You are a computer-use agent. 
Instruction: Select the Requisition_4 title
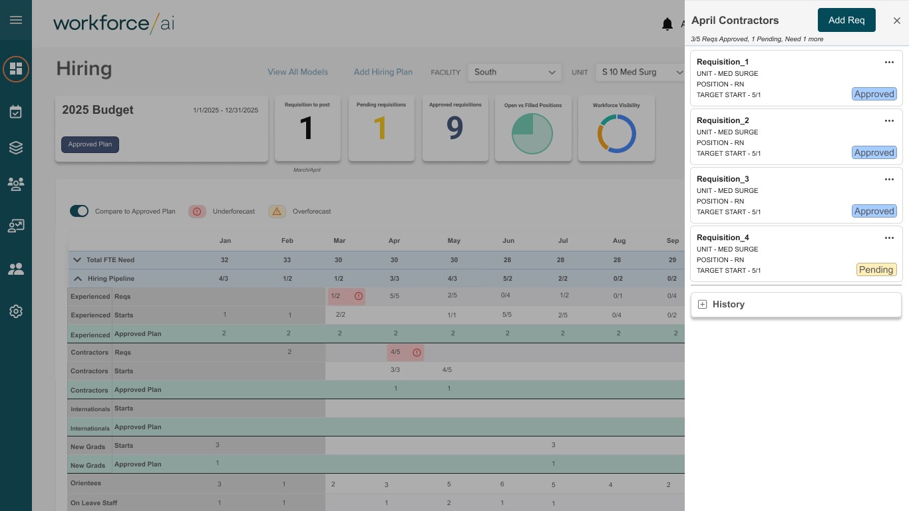pyautogui.click(x=723, y=238)
